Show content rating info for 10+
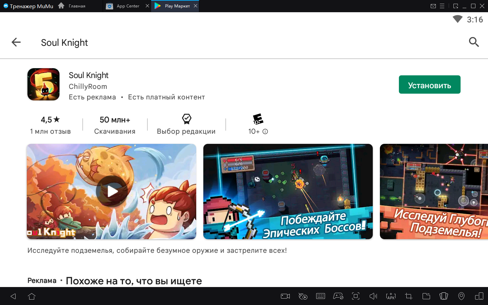The image size is (488, 305). (x=265, y=132)
